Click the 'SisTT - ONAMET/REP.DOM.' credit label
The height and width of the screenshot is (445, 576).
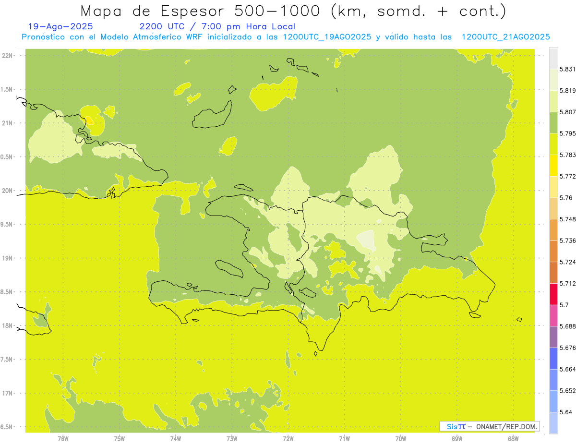(x=490, y=426)
